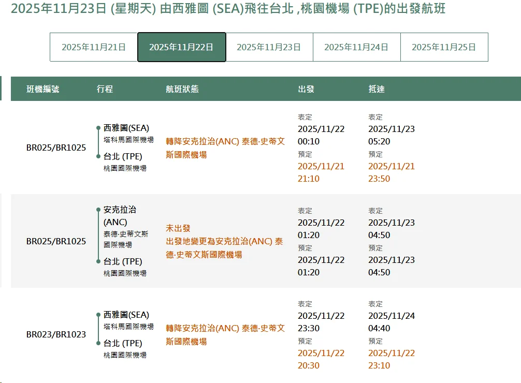Screen dimensions: 521x383
Task: Click estimated arrival time 23:50
Action: point(379,179)
